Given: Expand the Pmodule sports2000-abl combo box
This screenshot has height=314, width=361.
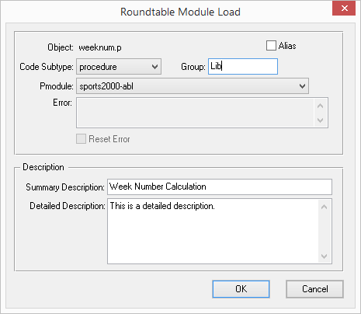Looking at the screenshot, I should coord(193,86).
